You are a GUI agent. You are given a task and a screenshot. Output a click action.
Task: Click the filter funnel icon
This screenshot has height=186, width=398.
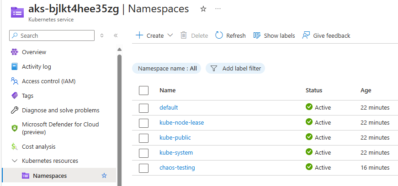click(214, 69)
